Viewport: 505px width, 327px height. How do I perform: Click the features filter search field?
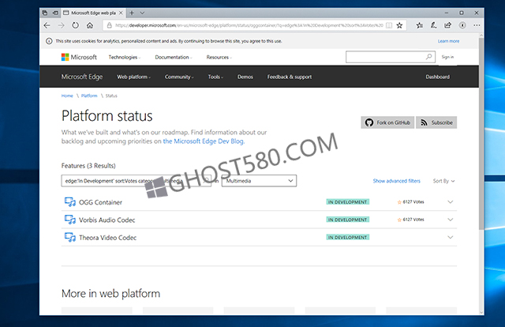pos(136,181)
